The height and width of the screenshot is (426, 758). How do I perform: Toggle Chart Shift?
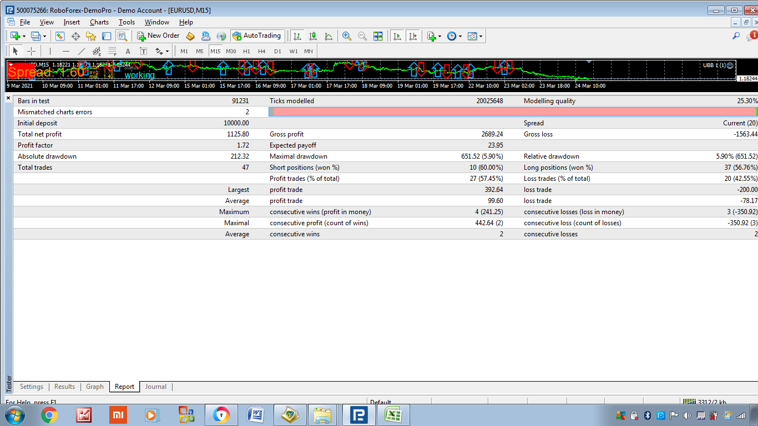pos(413,36)
